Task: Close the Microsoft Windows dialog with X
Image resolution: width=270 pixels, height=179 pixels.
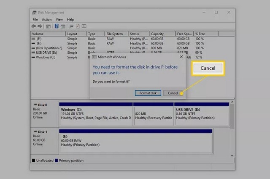Action: tap(181, 57)
